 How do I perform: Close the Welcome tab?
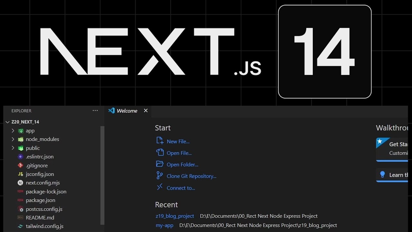point(146,111)
